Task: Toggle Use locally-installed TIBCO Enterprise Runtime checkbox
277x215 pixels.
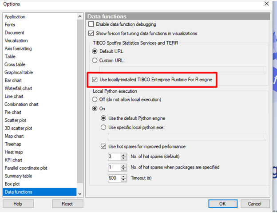Action: pyautogui.click(x=95, y=79)
